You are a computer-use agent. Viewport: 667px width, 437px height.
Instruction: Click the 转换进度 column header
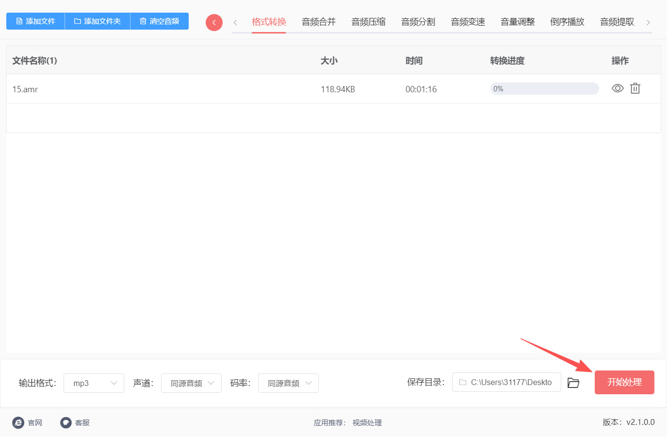(x=507, y=61)
